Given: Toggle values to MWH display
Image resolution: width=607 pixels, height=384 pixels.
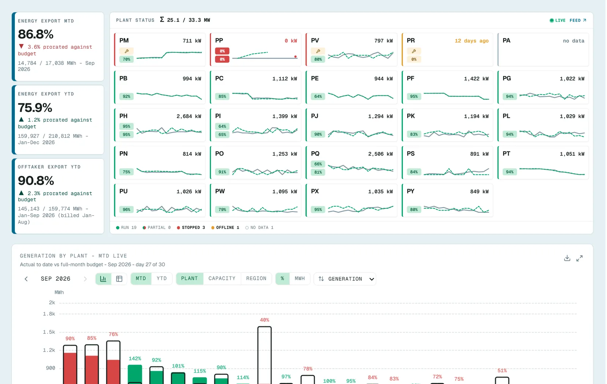Looking at the screenshot, I should tap(300, 279).
